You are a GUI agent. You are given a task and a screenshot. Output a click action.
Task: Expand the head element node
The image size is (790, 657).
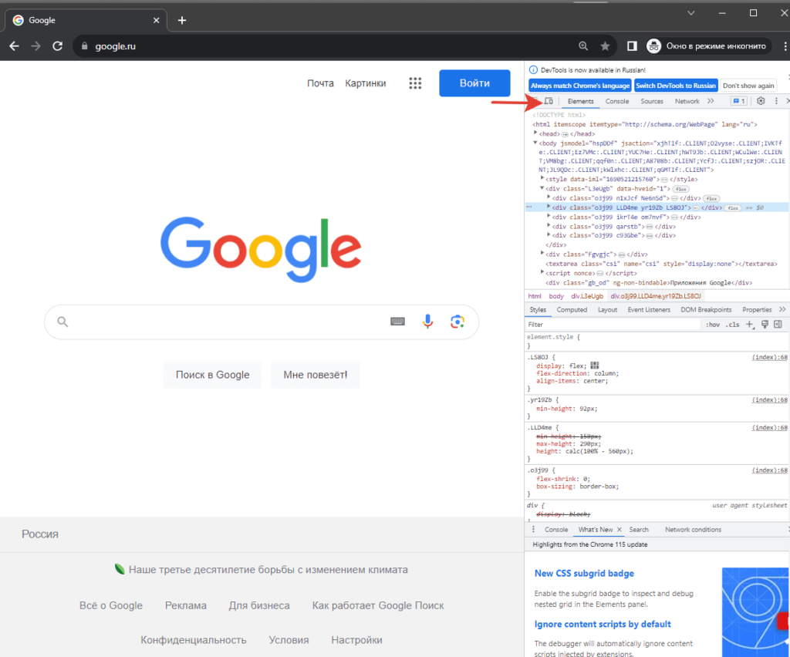(x=535, y=133)
